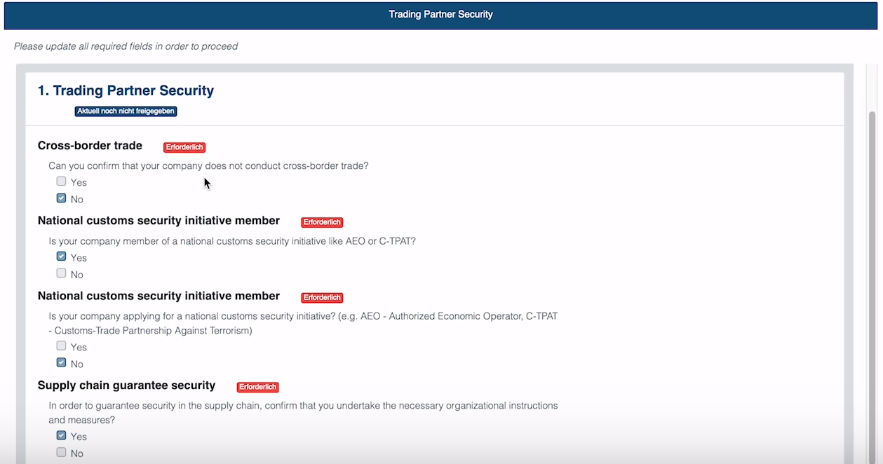Click the 'Supply chain guarantee security' heading
Image resolution: width=883 pixels, height=464 pixels.
click(126, 385)
